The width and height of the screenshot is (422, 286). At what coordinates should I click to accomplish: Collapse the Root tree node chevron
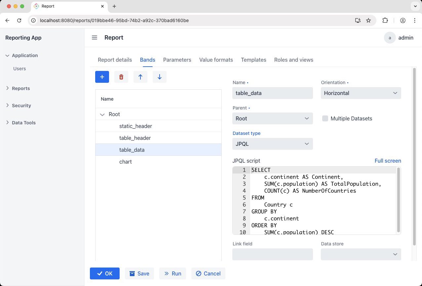click(102, 114)
